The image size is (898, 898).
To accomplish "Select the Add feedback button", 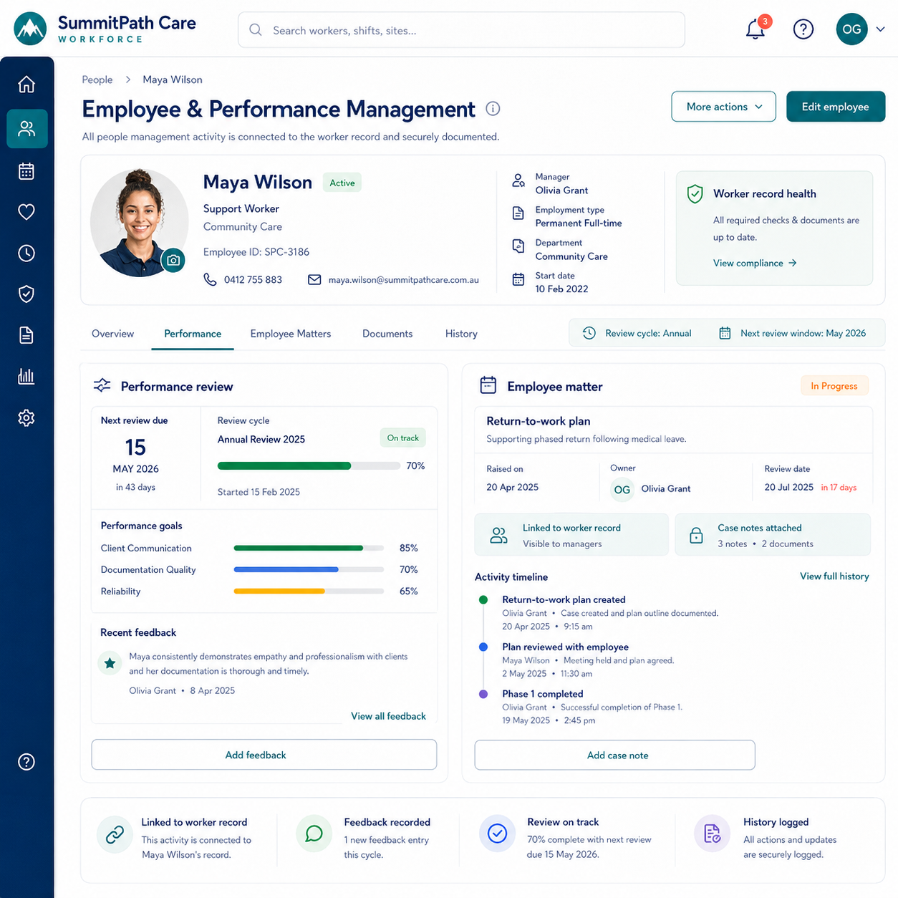I will click(x=264, y=755).
